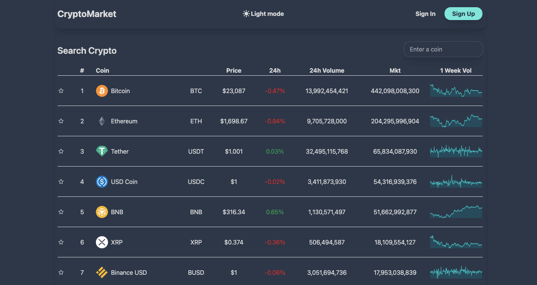Star Bitcoin as a favorite
Screen dimensions: 537x285
point(61,91)
